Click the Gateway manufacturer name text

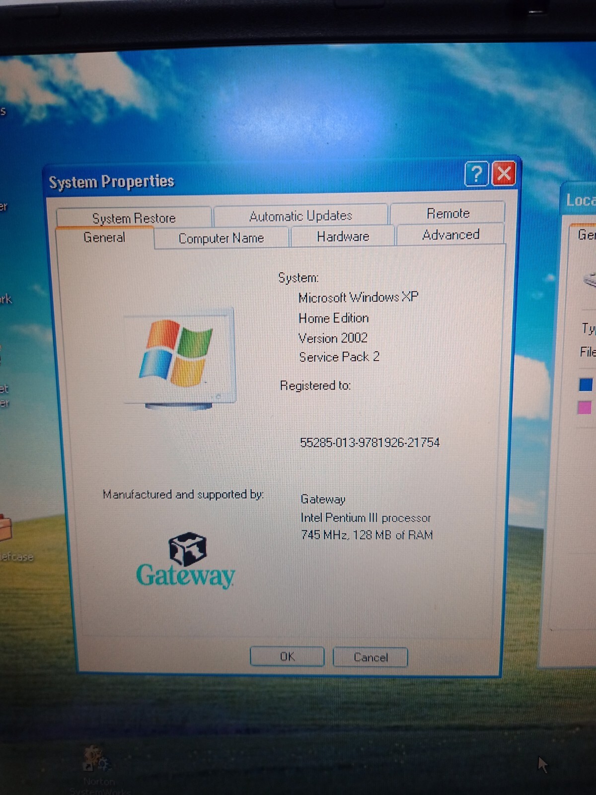click(x=323, y=499)
